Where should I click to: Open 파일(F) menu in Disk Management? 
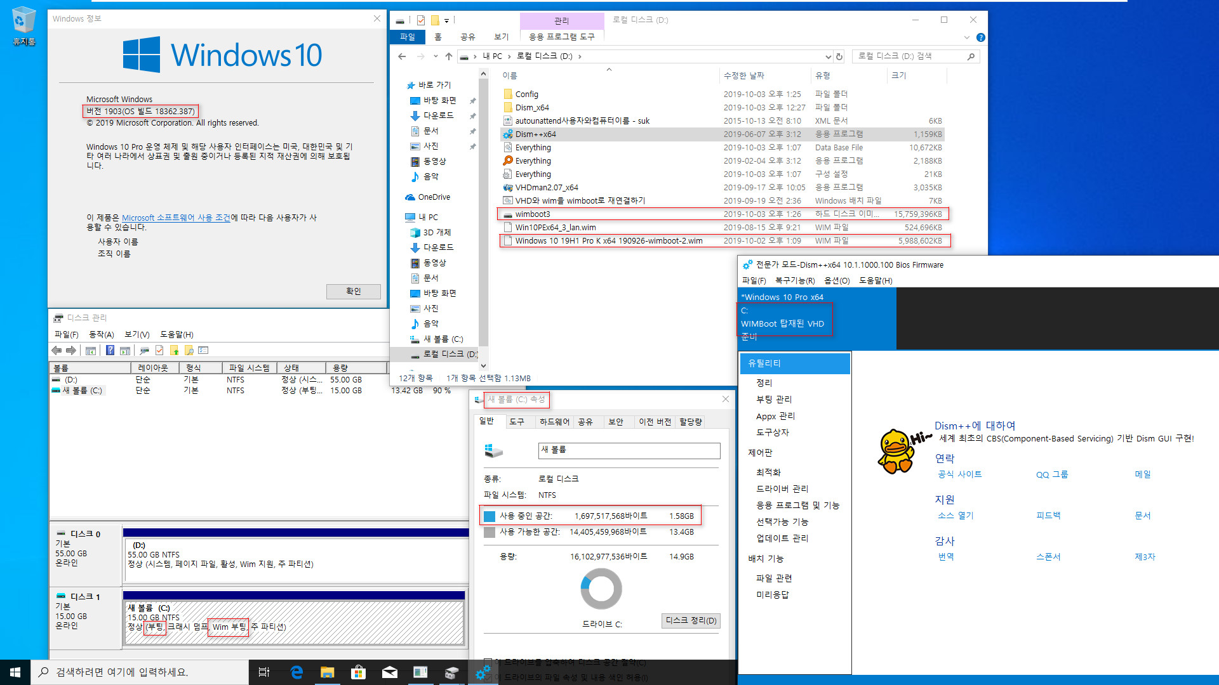(x=67, y=334)
